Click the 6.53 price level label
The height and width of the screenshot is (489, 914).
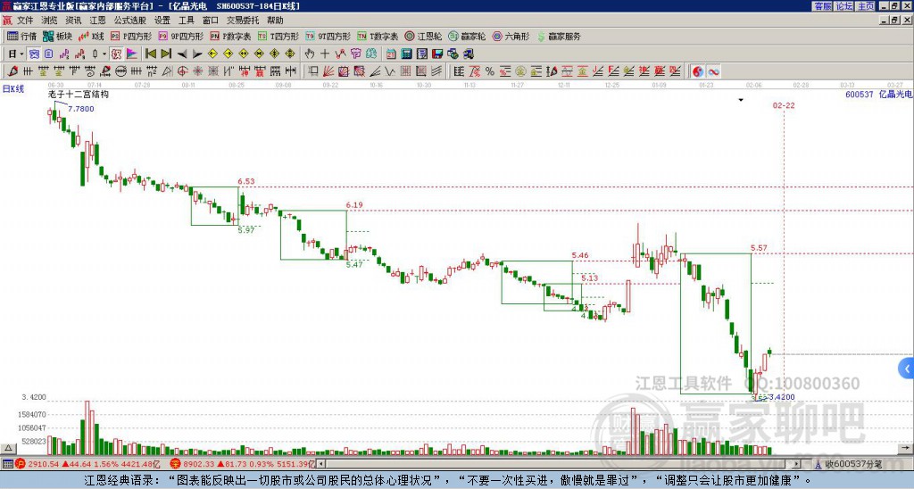point(246,181)
